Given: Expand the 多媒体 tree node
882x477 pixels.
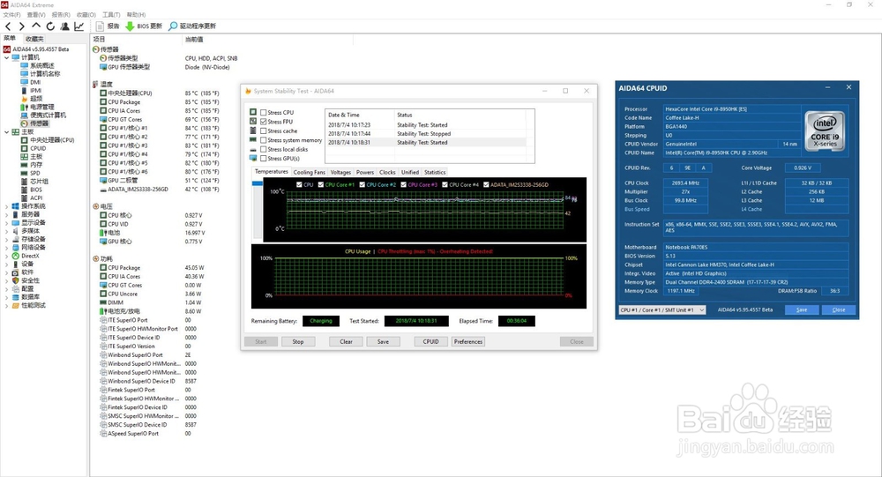Looking at the screenshot, I should point(7,231).
